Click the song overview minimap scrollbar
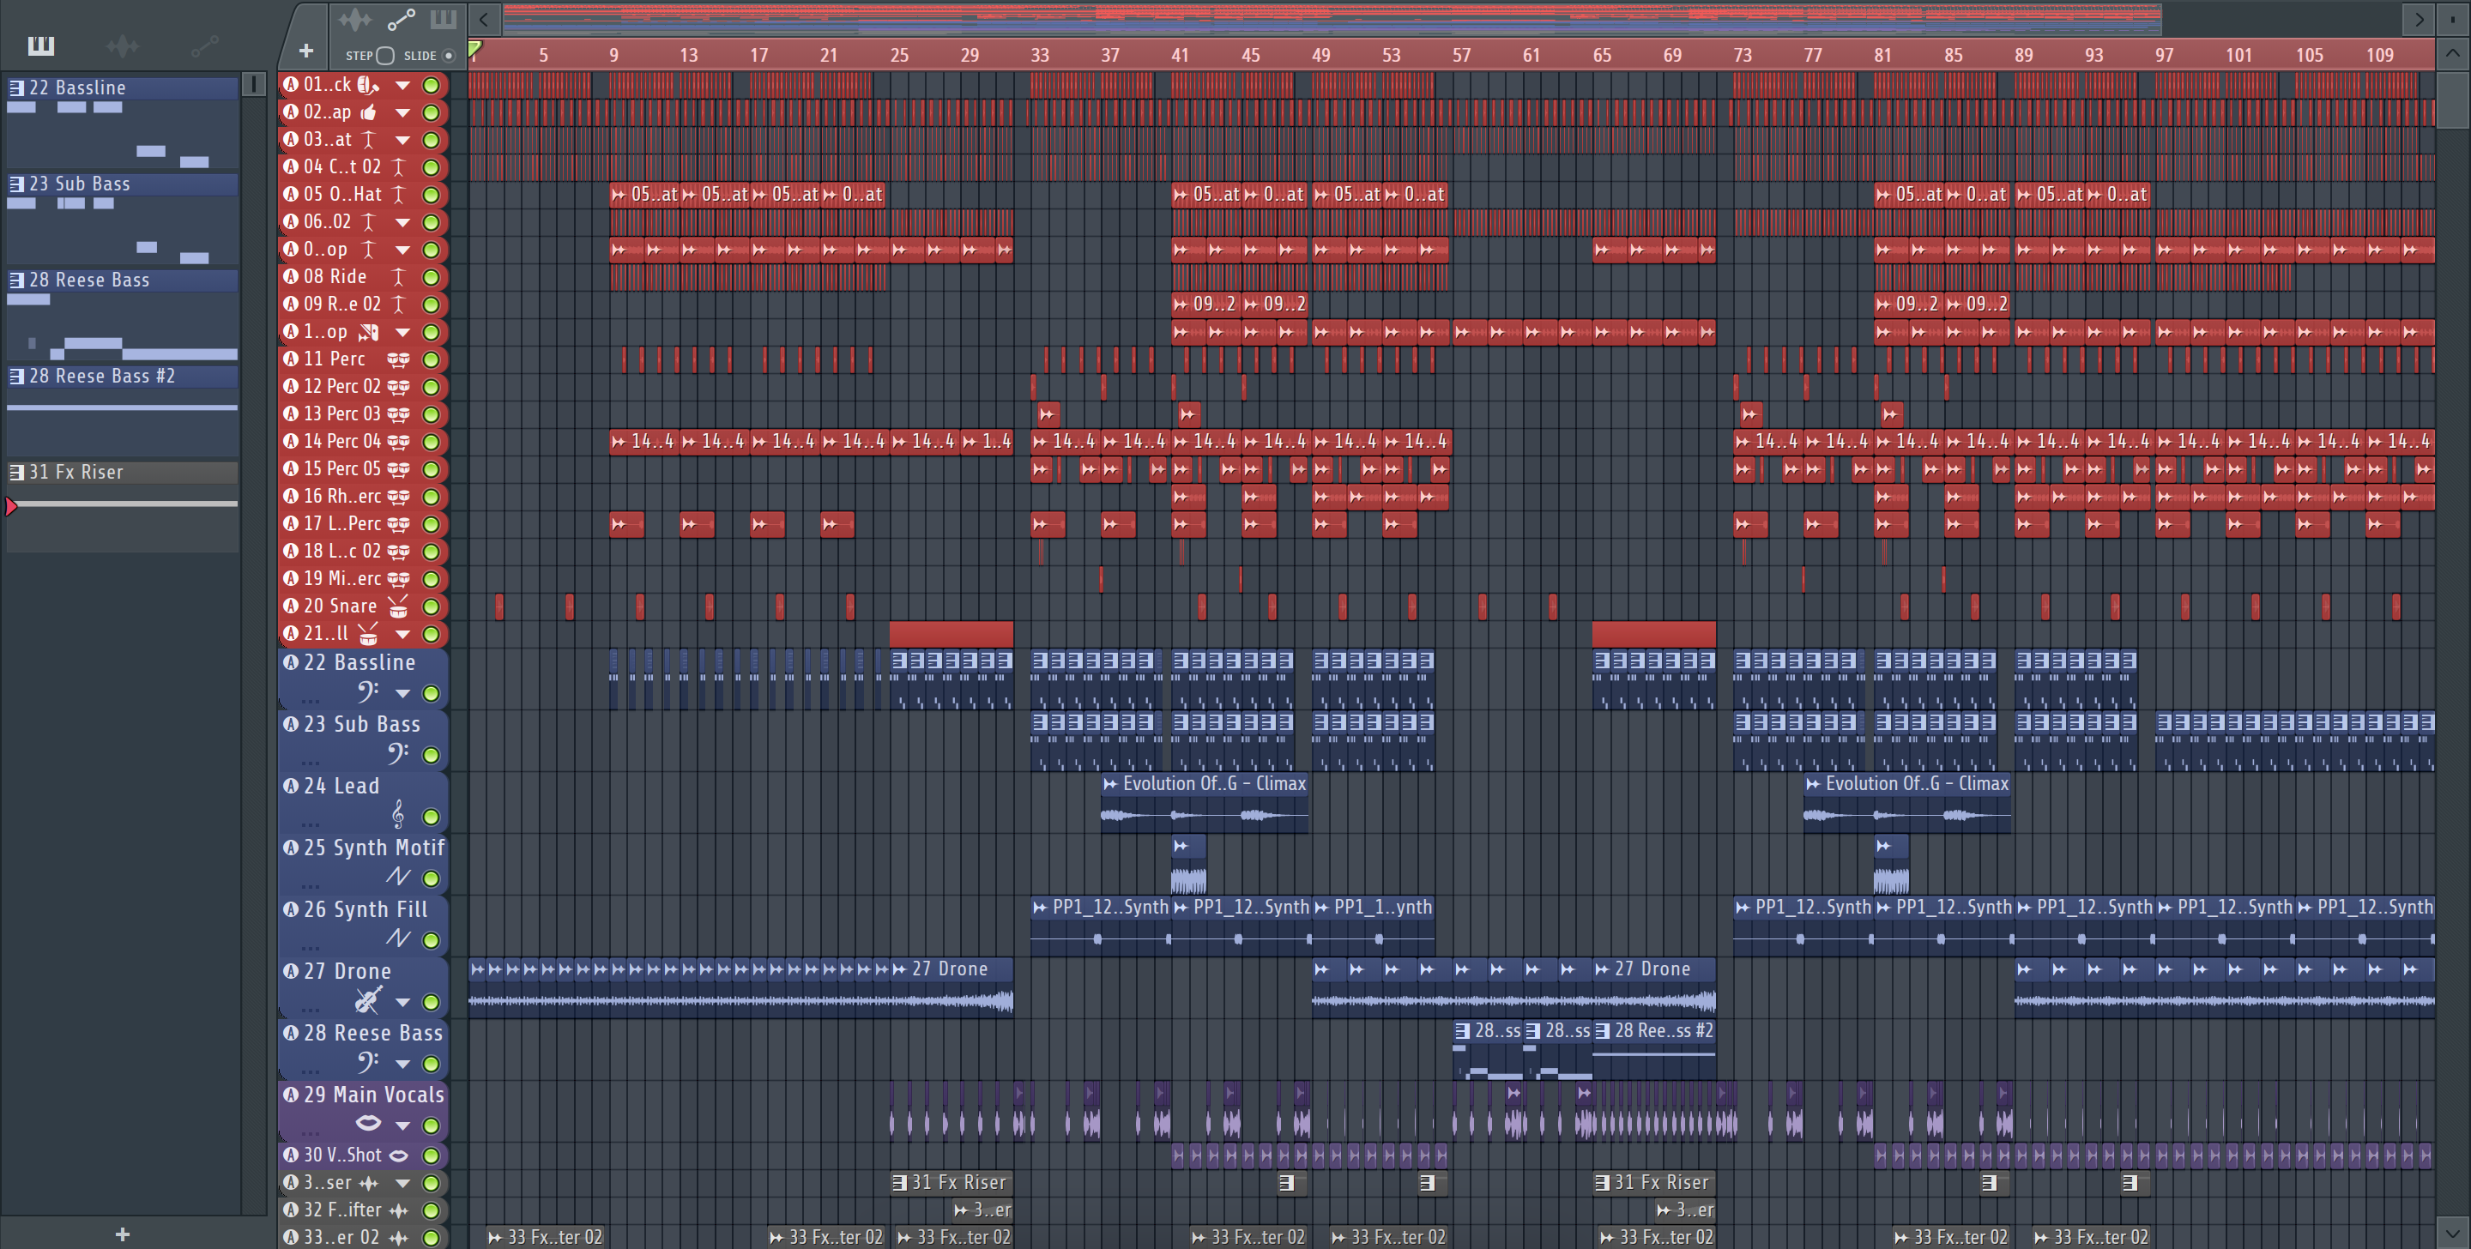 click(x=1332, y=19)
